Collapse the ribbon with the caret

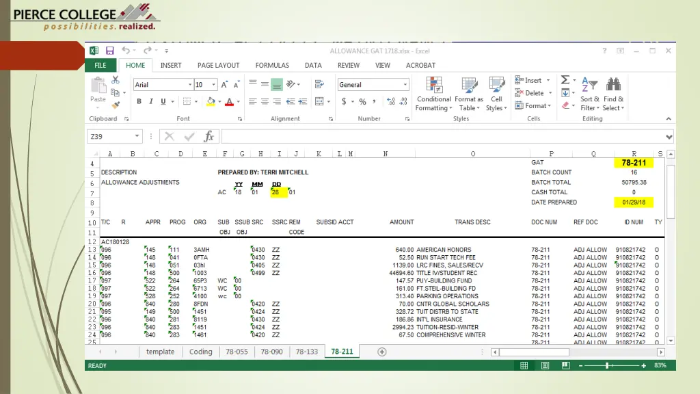coord(669,119)
